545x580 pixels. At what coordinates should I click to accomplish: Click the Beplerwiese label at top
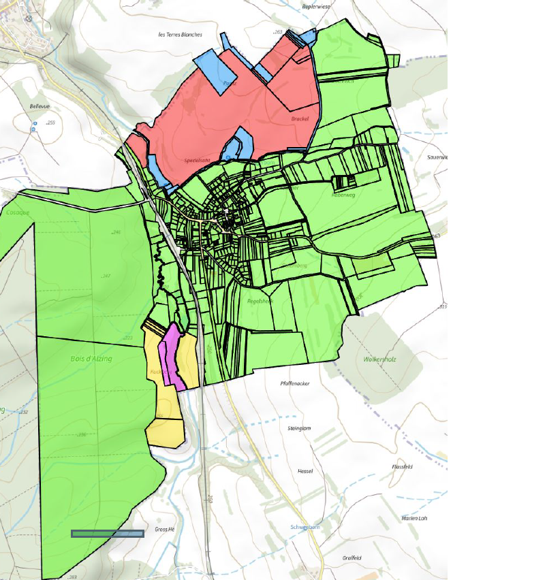(316, 6)
